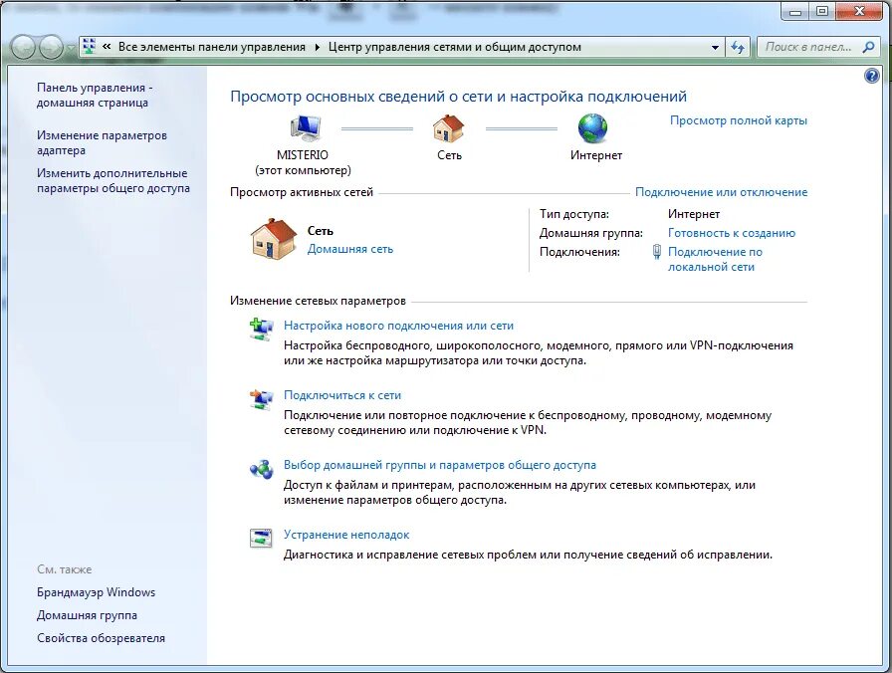Open Брандмауэр Windows link

pos(97,592)
